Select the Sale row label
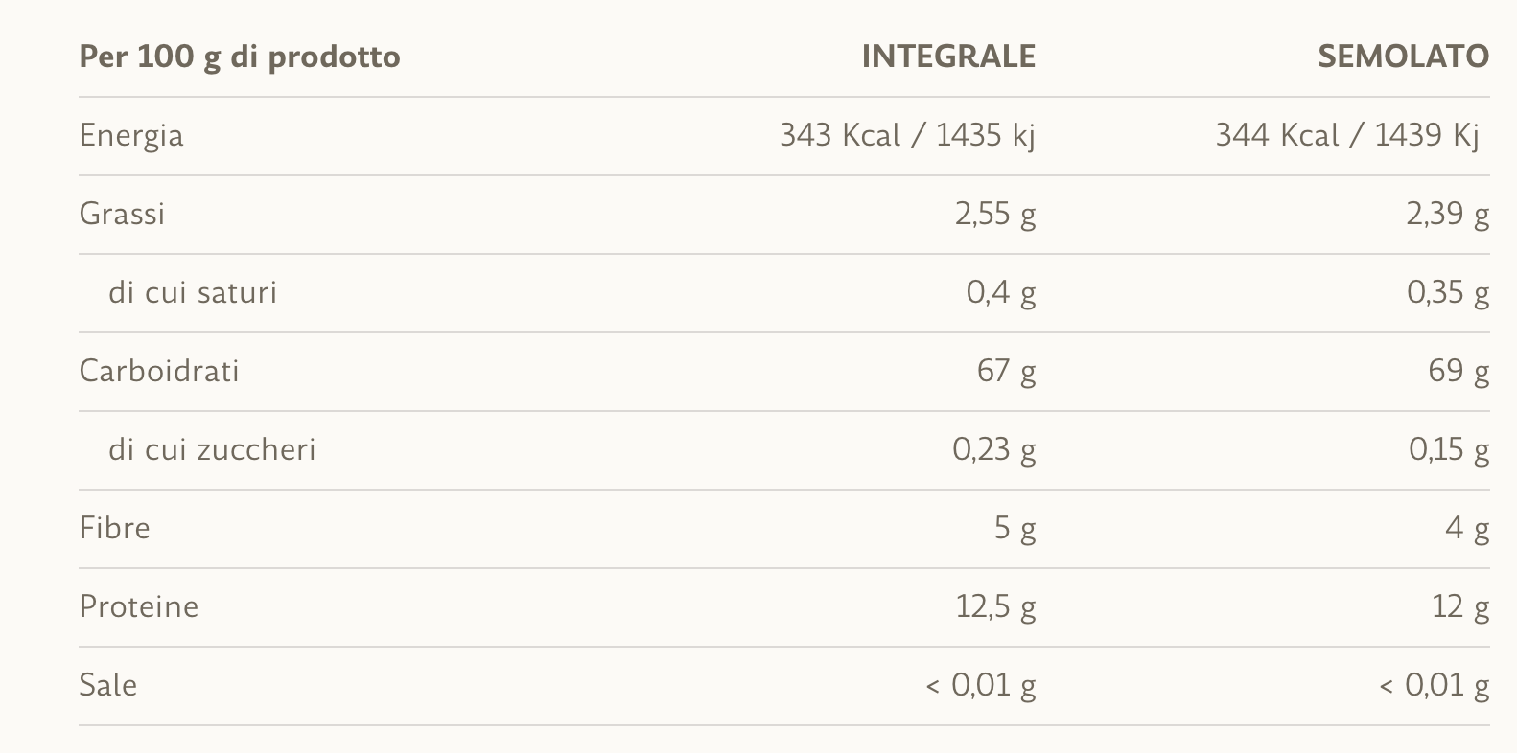Screen dimensions: 1517x753 coord(108,685)
